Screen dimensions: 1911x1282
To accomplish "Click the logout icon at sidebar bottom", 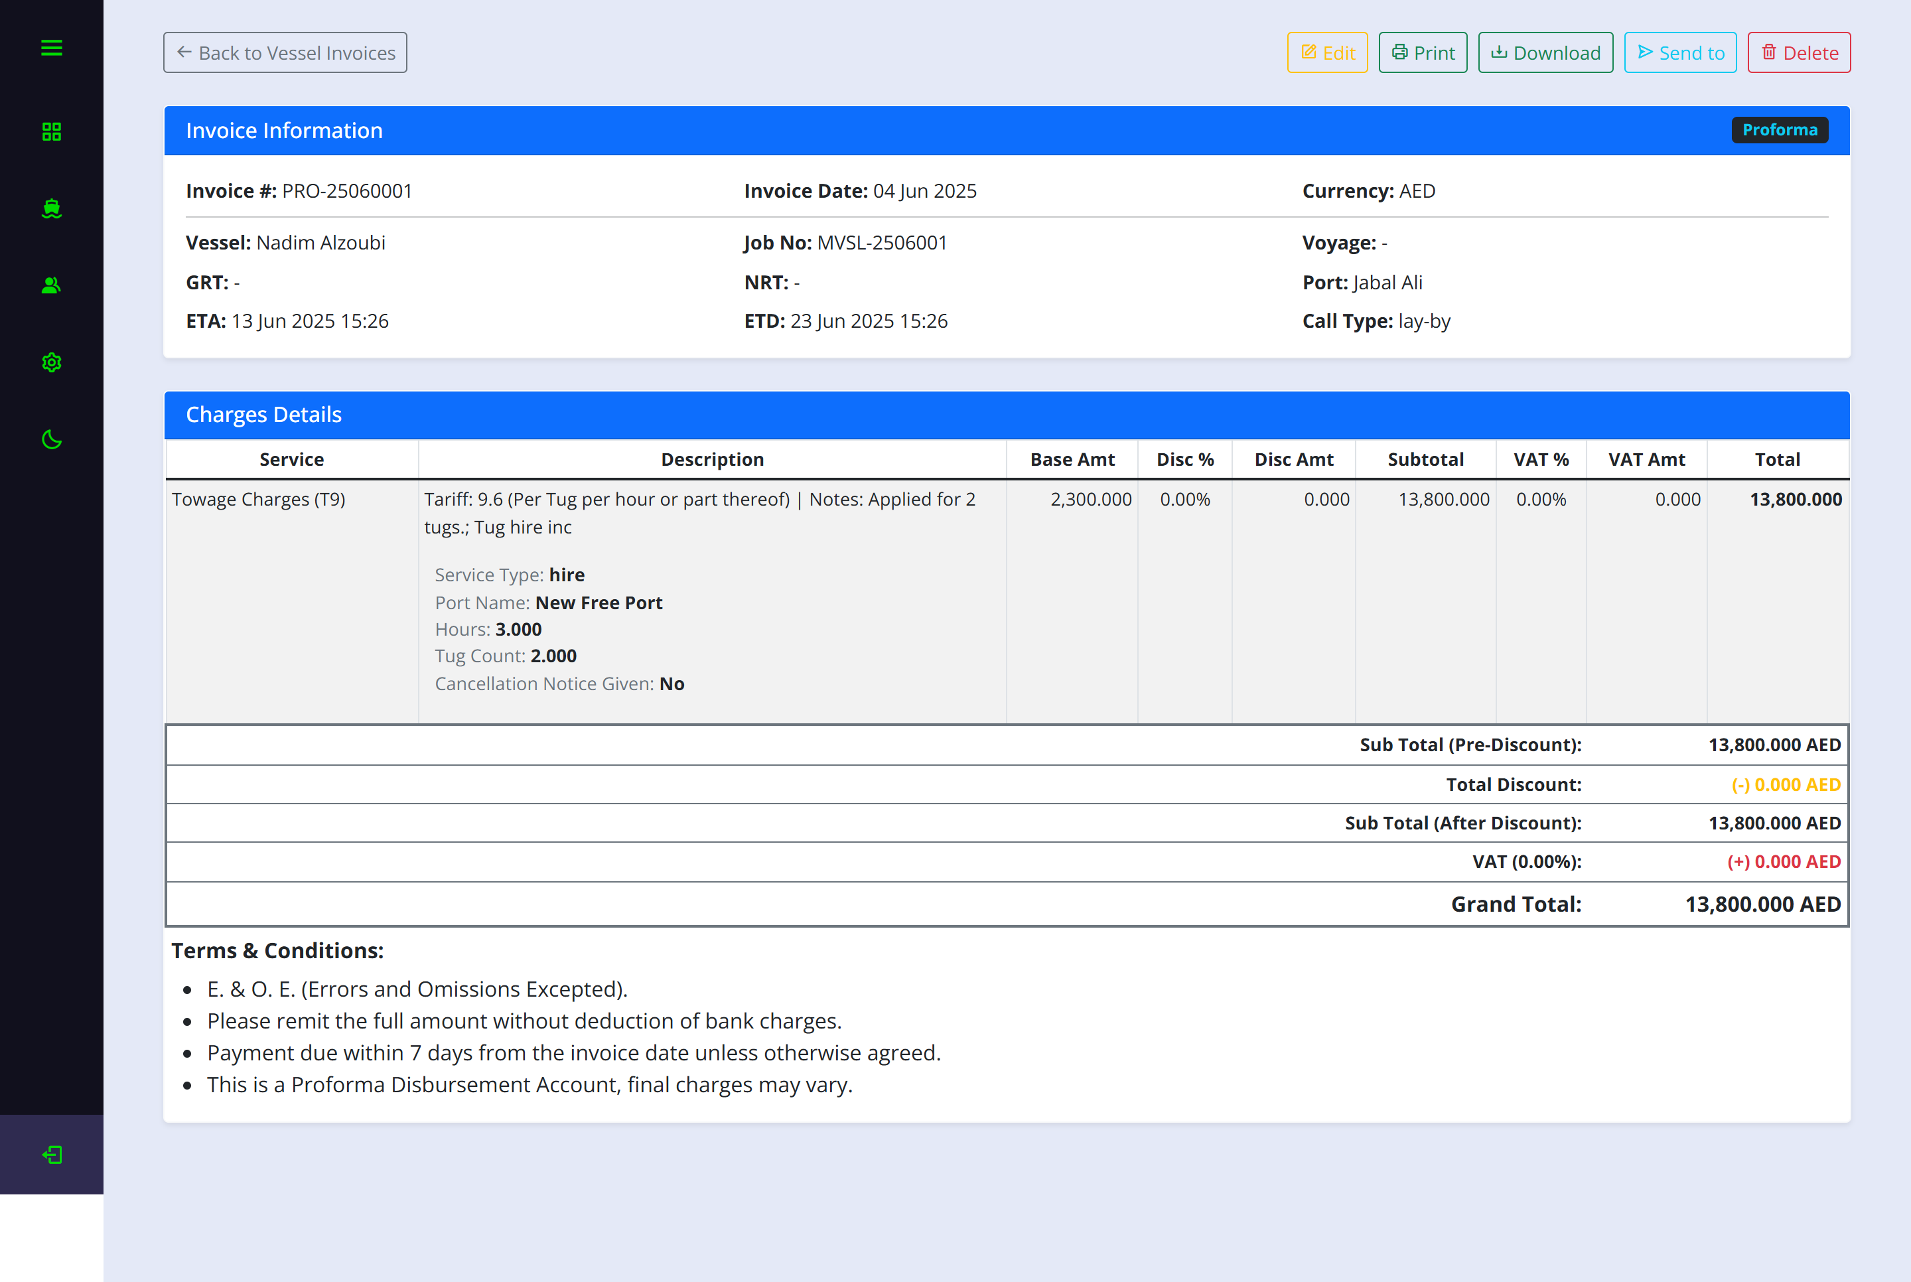I will 52,1155.
